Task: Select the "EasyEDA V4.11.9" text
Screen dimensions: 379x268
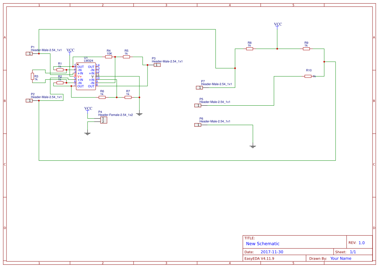Action: click(x=259, y=259)
